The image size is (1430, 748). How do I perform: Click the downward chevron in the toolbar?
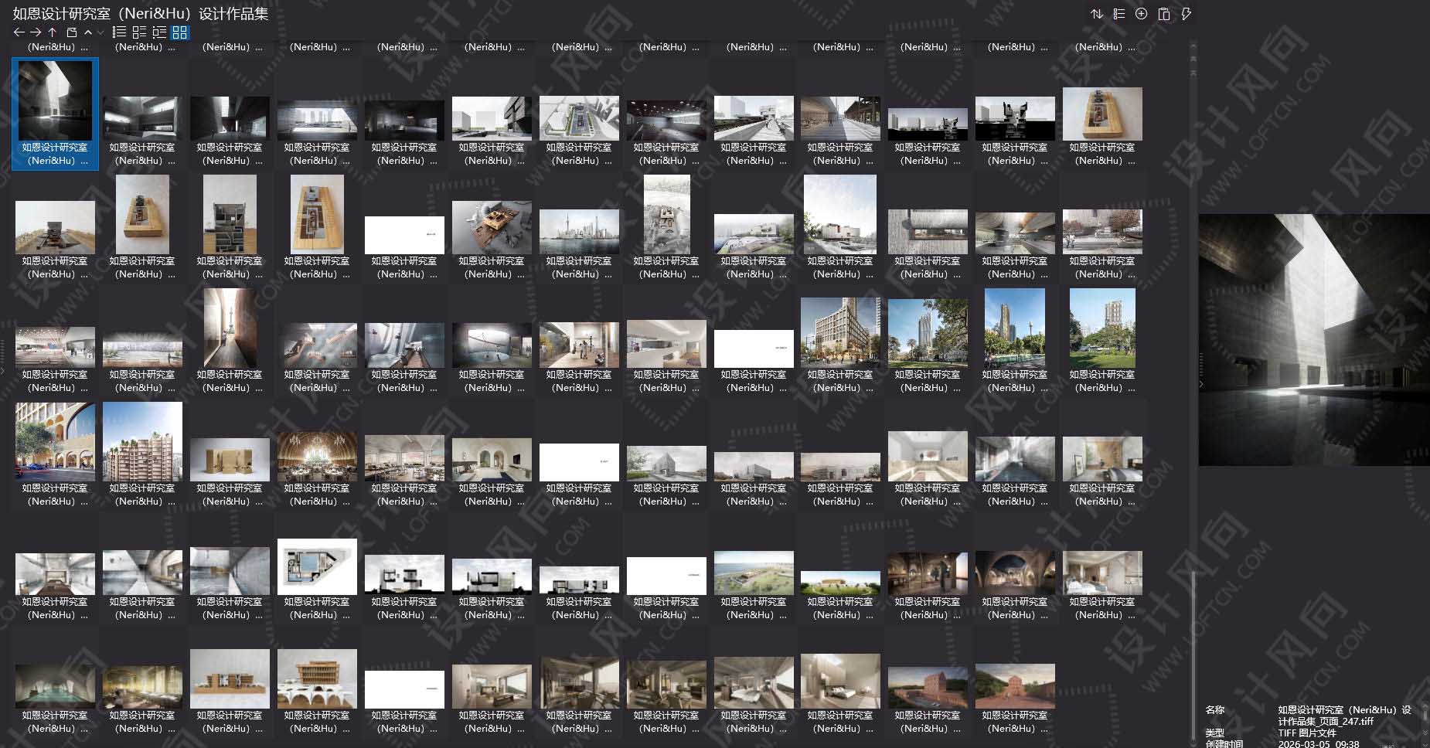tap(99, 32)
